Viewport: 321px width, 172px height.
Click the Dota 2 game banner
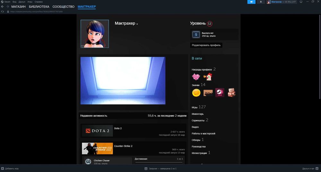tap(97, 131)
